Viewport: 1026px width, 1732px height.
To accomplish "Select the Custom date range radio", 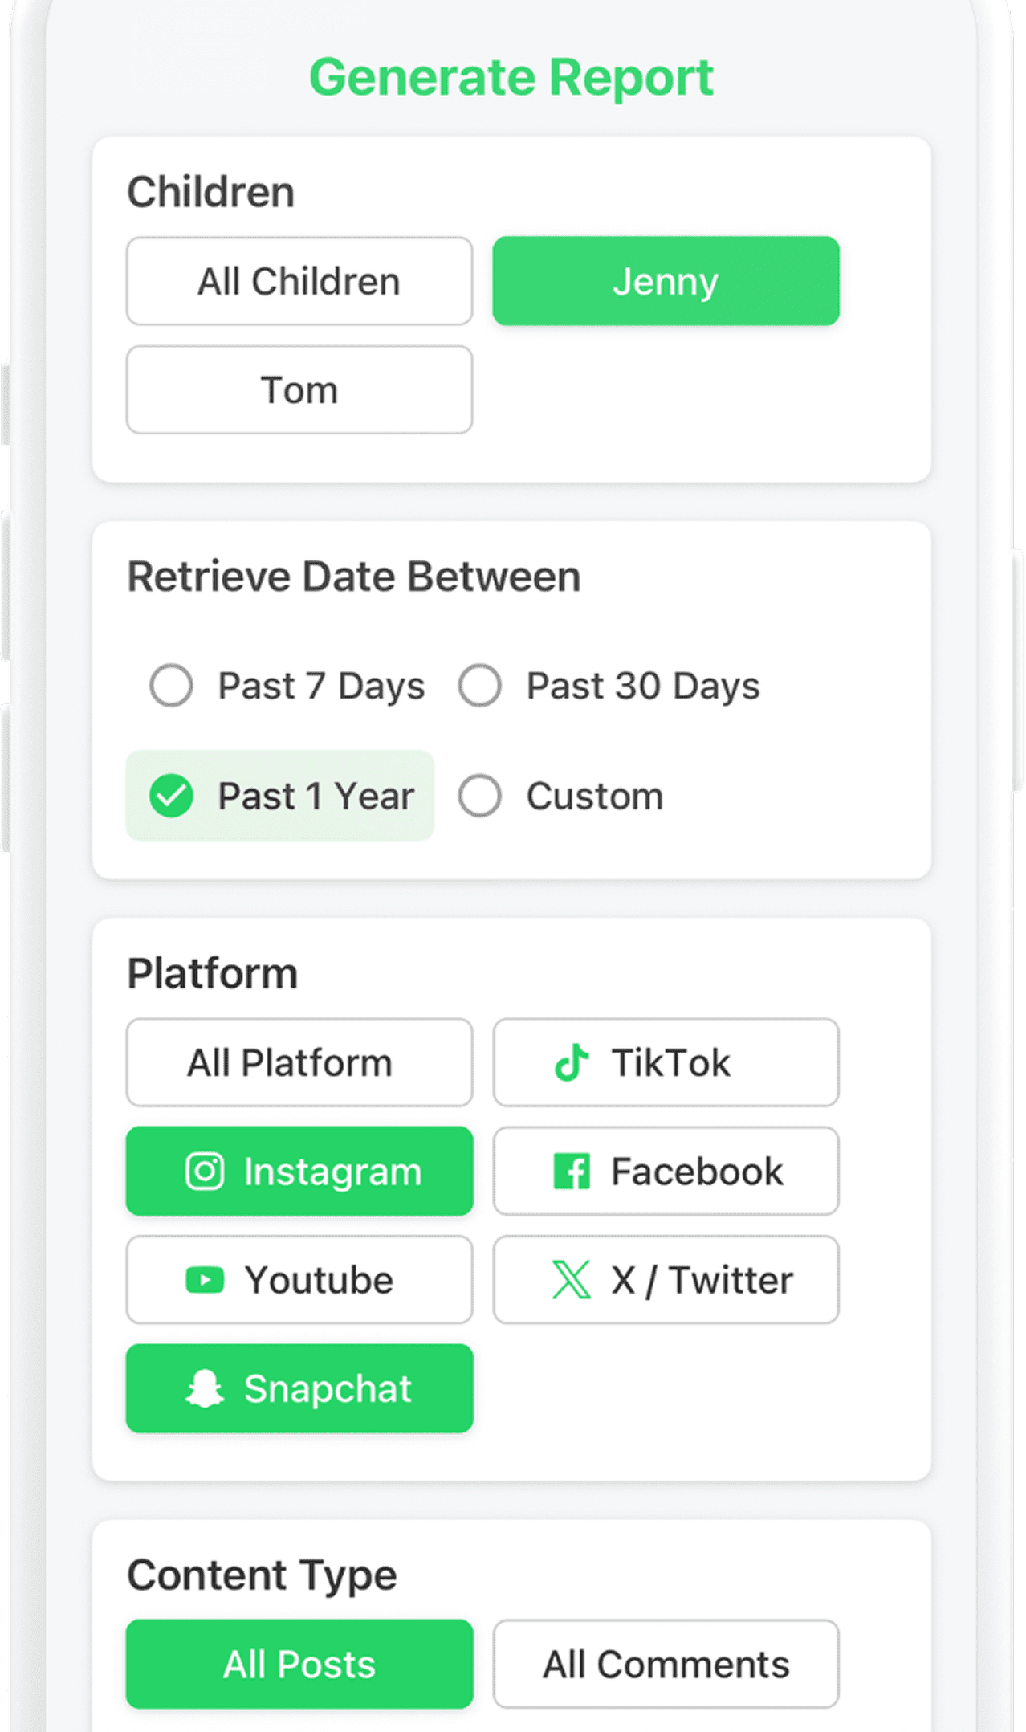I will point(480,796).
